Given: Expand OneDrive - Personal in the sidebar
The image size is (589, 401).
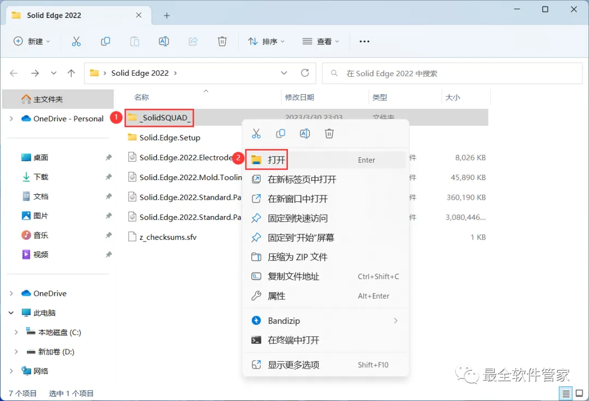Looking at the screenshot, I should pyautogui.click(x=11, y=119).
